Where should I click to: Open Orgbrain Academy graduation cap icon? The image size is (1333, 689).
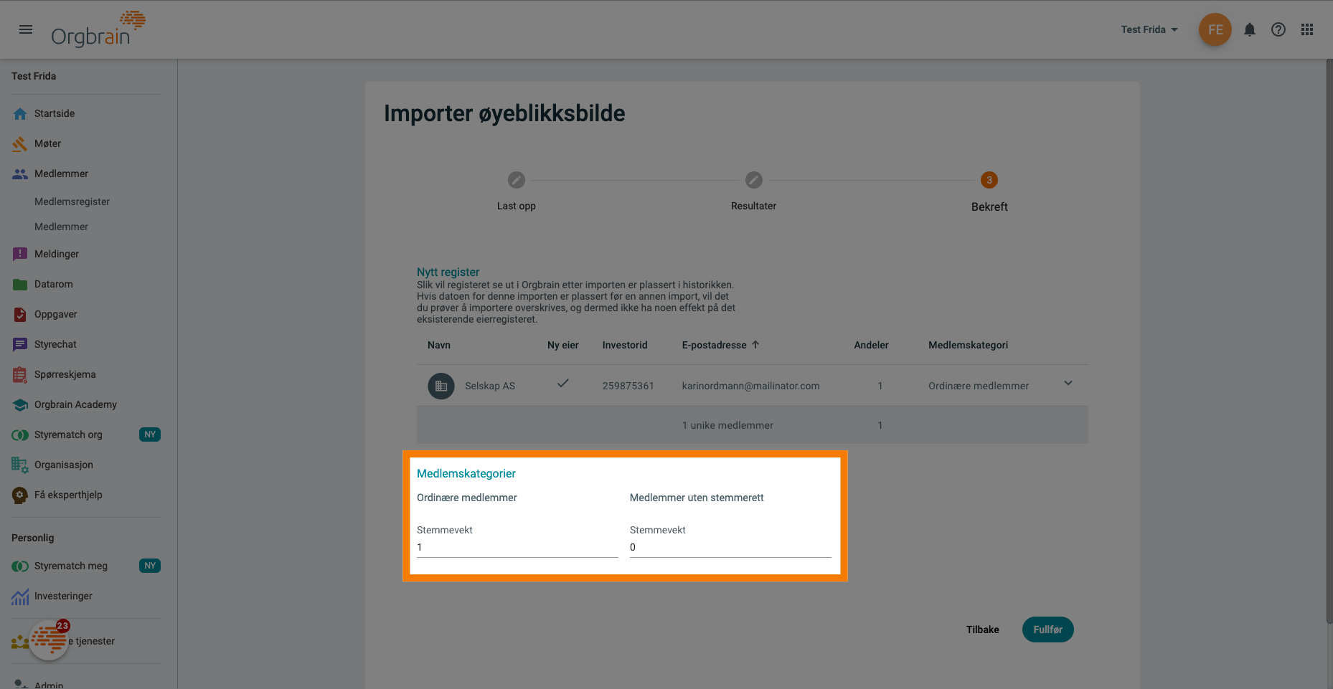(20, 404)
